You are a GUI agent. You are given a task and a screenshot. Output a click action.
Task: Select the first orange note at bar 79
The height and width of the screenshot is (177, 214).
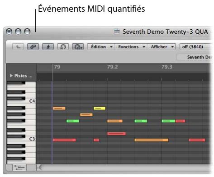[59, 108]
